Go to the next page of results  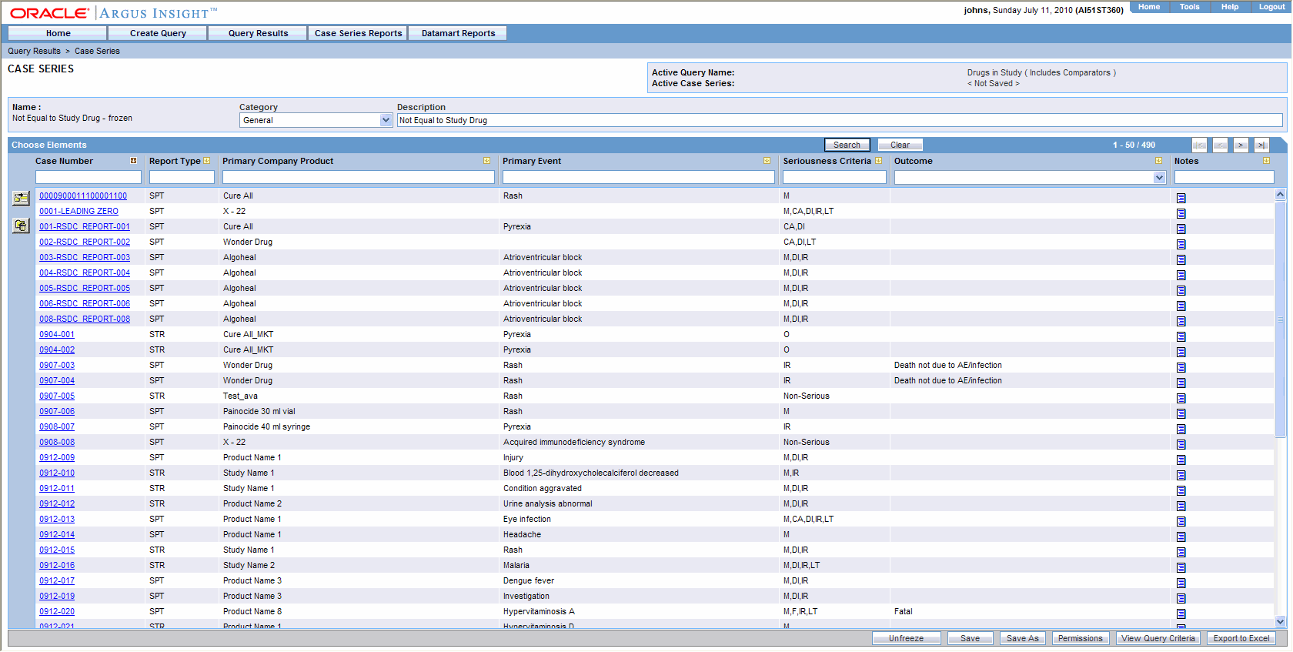point(1241,145)
